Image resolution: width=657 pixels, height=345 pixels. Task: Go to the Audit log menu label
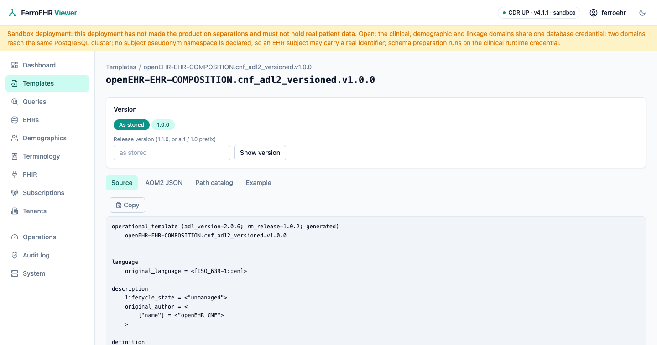(x=36, y=255)
